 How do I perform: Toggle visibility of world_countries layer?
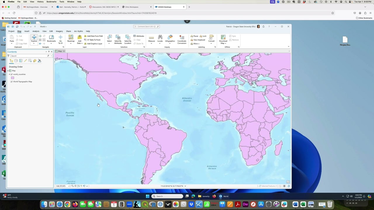pos(12,74)
